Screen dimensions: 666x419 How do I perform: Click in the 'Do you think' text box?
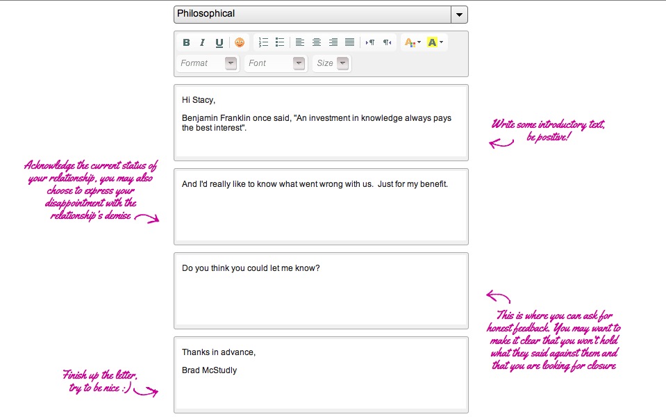tap(321, 290)
